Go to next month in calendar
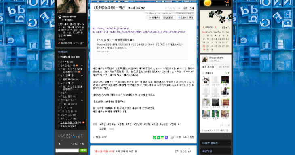295x155 pixels. pos(216,27)
